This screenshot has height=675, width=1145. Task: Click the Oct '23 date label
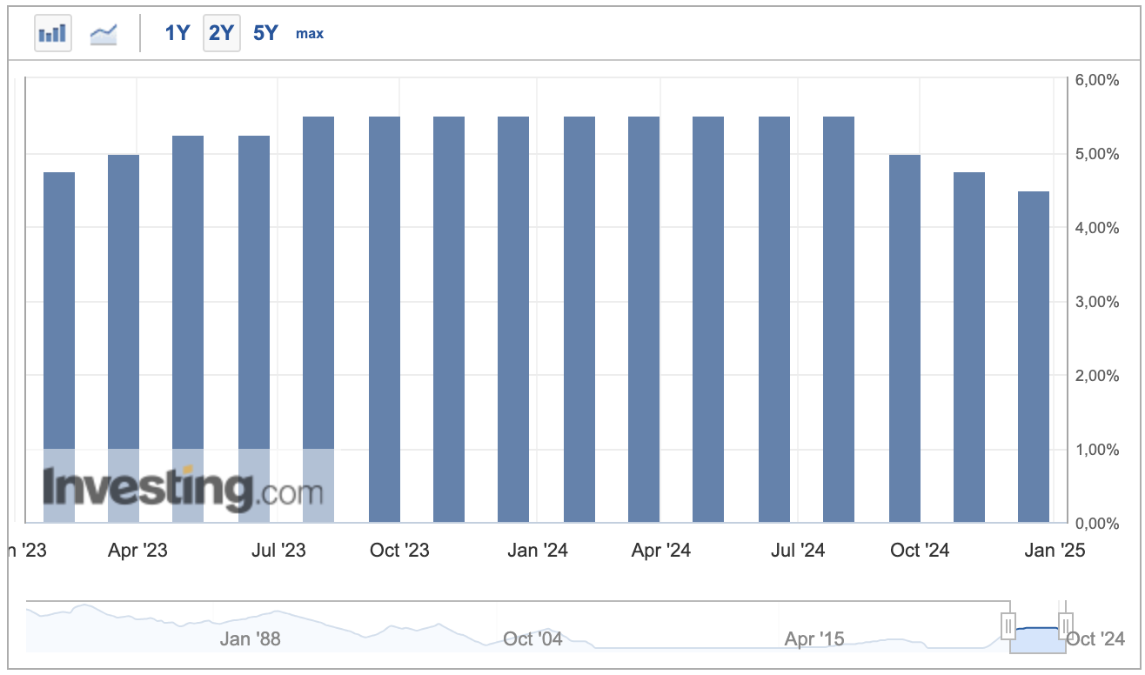click(399, 551)
